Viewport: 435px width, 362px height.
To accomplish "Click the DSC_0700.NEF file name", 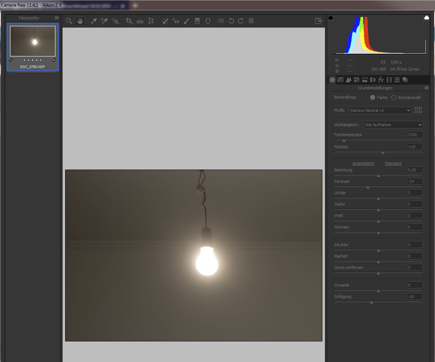I will click(x=32, y=67).
